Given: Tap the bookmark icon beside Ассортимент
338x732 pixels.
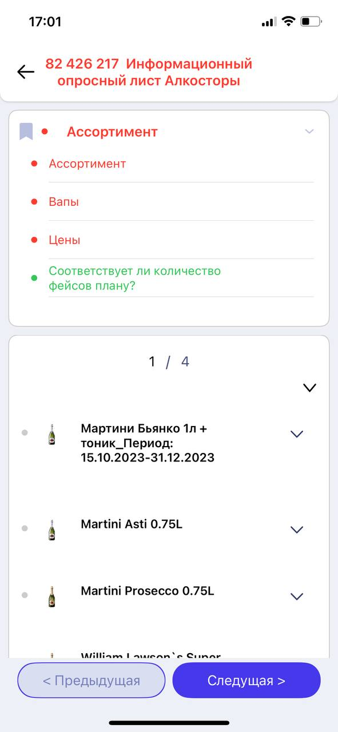Looking at the screenshot, I should (26, 132).
